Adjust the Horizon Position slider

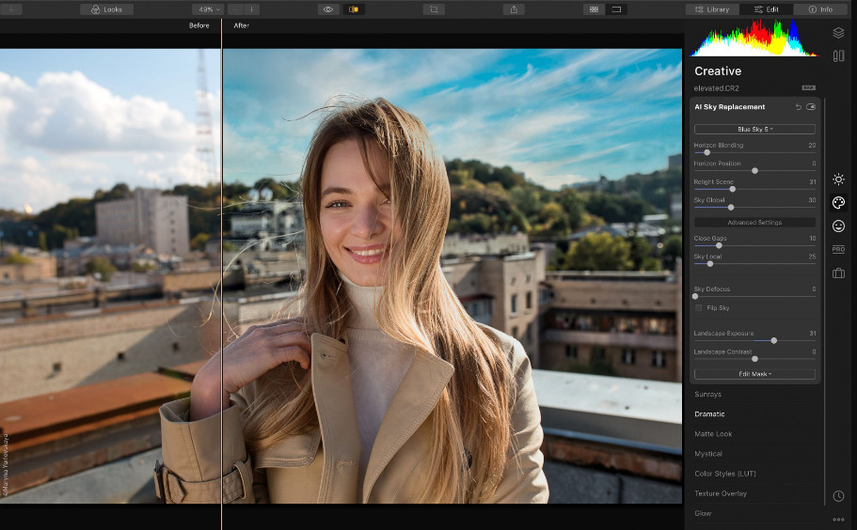(x=754, y=171)
